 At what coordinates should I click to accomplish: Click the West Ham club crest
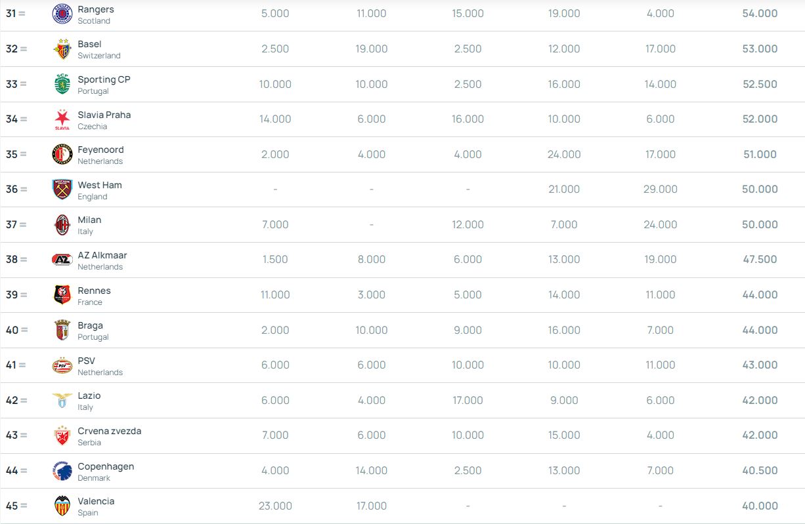pos(62,190)
